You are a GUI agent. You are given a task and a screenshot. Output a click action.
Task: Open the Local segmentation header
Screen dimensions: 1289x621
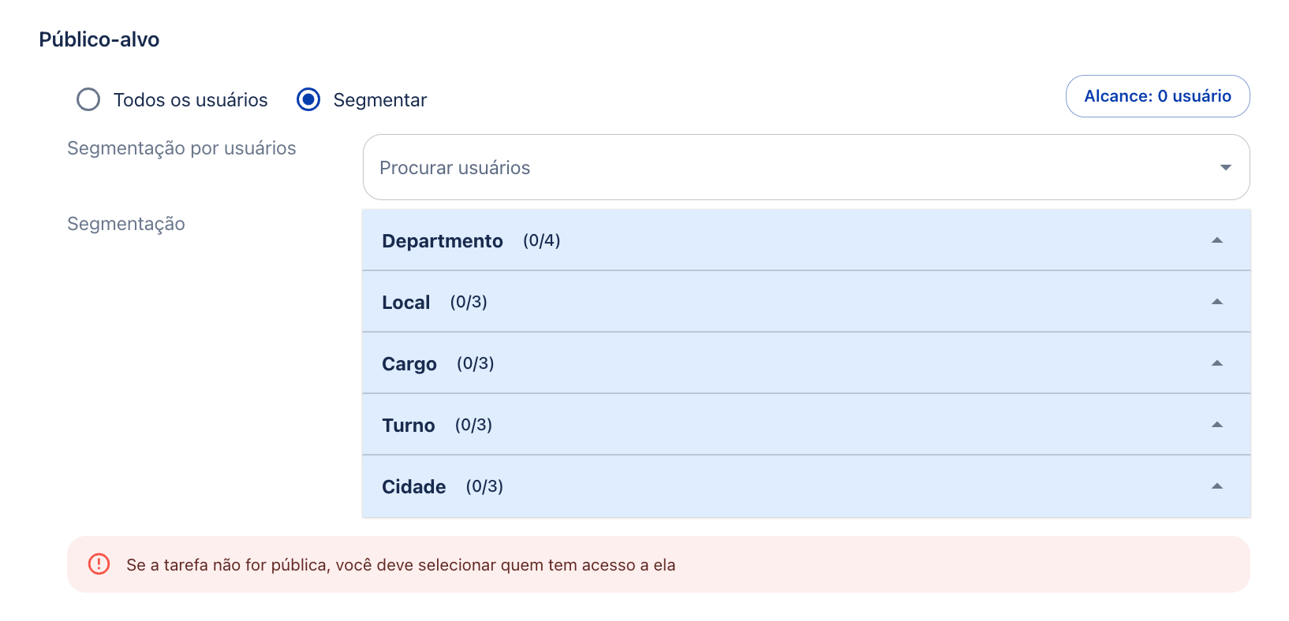point(806,302)
